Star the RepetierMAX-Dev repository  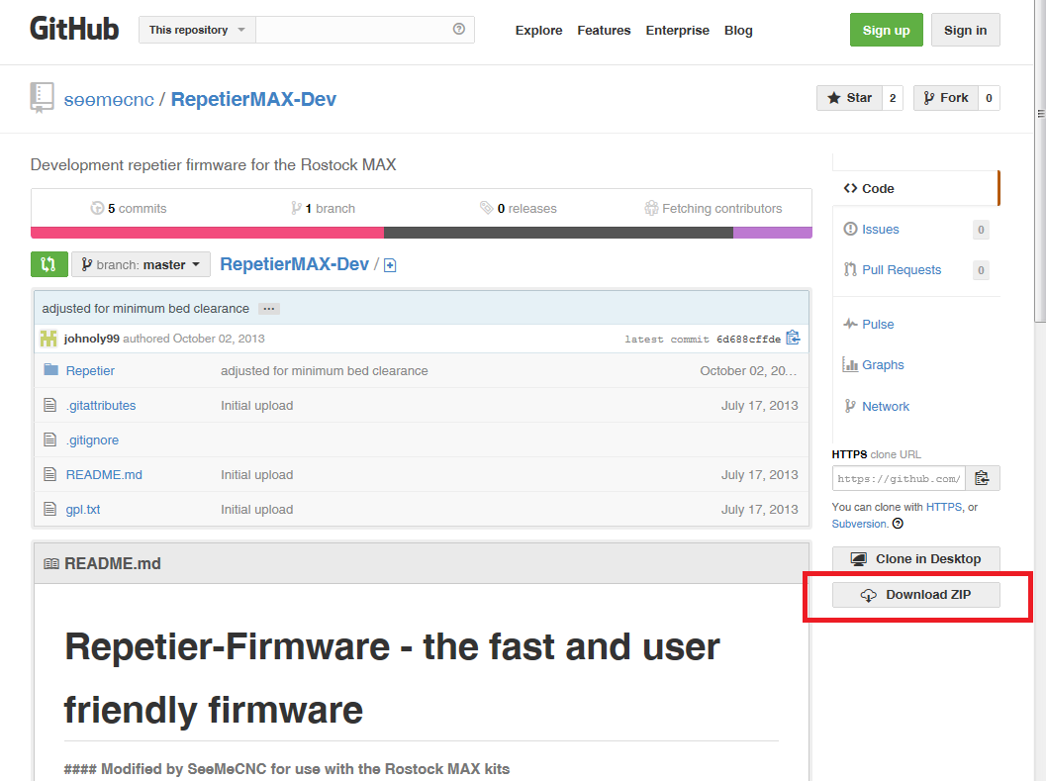tap(849, 98)
